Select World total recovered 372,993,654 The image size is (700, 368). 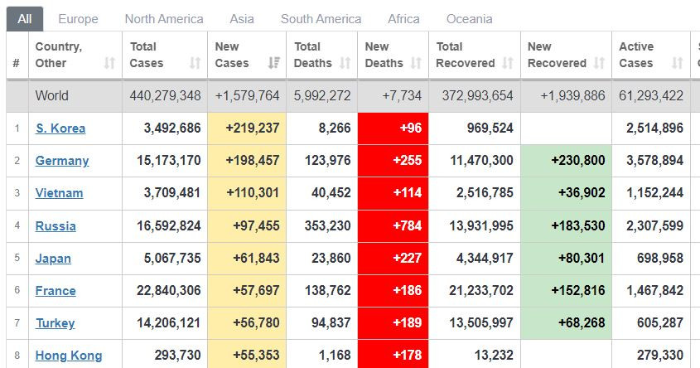coord(478,95)
